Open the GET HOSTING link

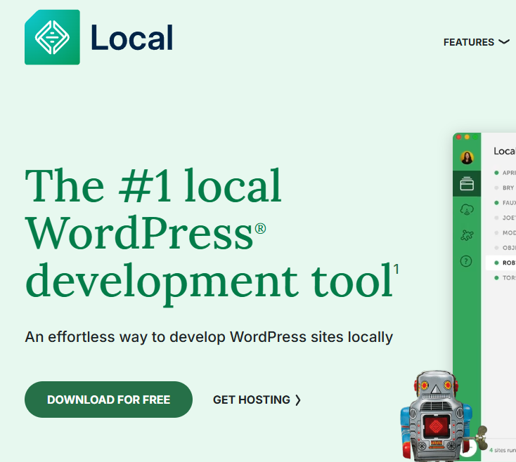(x=257, y=400)
